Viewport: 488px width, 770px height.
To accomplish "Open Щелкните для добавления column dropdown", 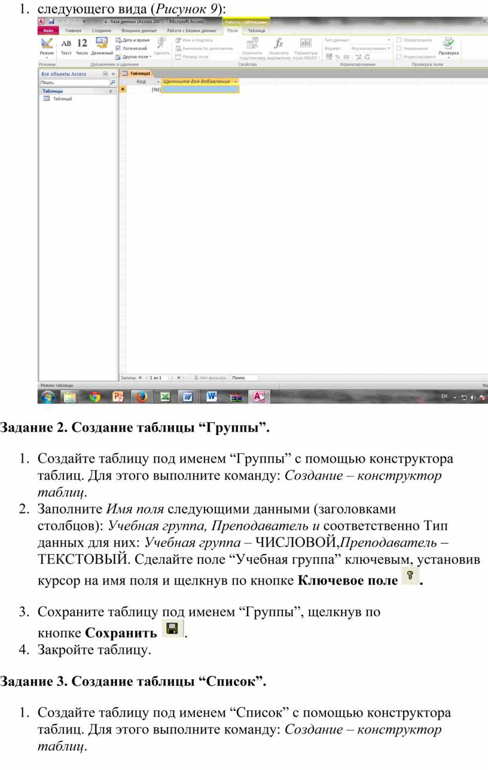I will click(x=236, y=81).
